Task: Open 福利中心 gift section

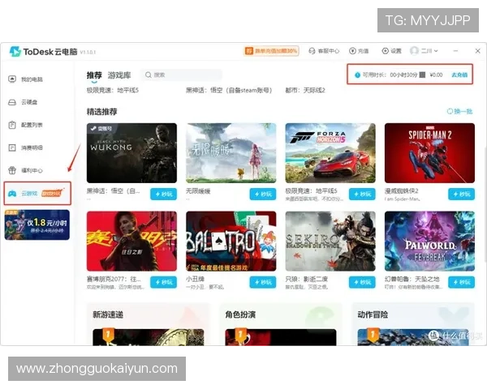Action: coord(25,170)
